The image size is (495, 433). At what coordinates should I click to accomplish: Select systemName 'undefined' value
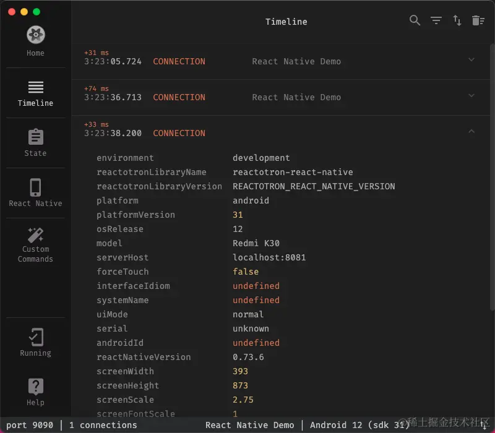coord(256,300)
